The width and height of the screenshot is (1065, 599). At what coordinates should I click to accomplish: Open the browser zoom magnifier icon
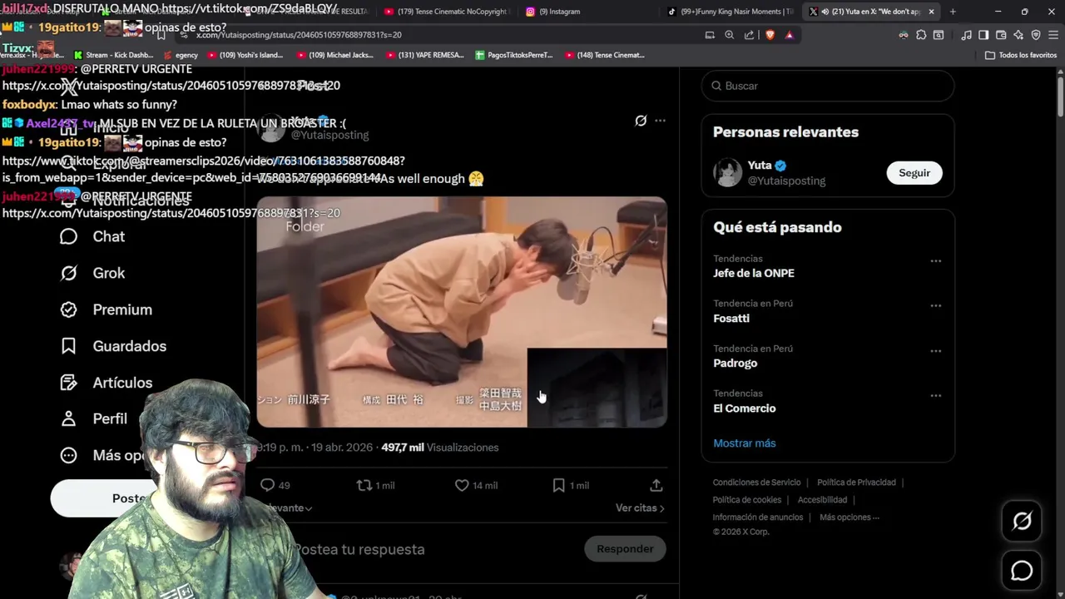point(730,35)
